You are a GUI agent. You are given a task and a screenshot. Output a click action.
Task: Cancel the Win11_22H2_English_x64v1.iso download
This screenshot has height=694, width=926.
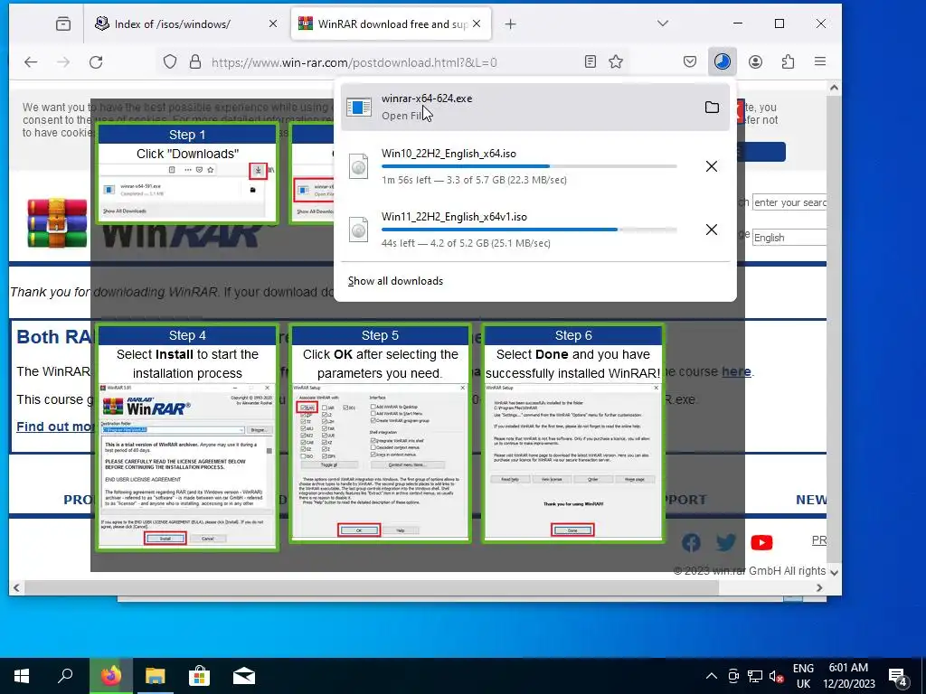pyautogui.click(x=712, y=230)
